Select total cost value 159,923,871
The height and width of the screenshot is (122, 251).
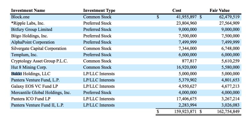[x=185, y=111]
